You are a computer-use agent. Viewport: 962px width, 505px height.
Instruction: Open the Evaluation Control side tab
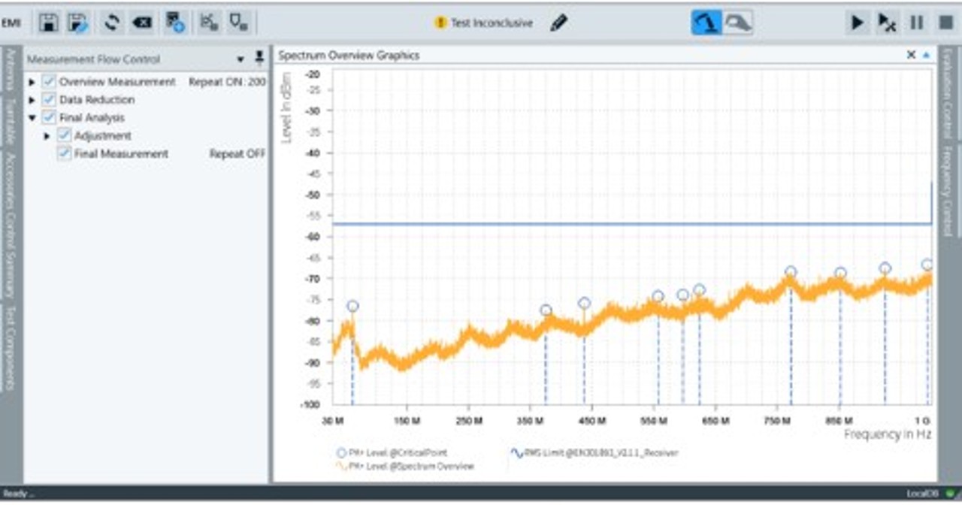948,95
